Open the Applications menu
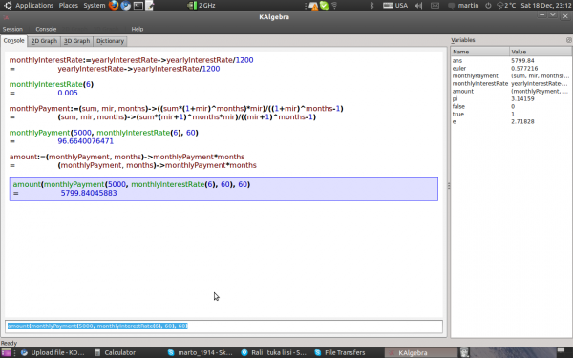Image resolution: width=573 pixels, height=358 pixels. [34, 5]
